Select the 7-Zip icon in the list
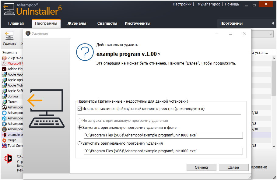Viewport: 277px width, 180px height. [x=4, y=58]
